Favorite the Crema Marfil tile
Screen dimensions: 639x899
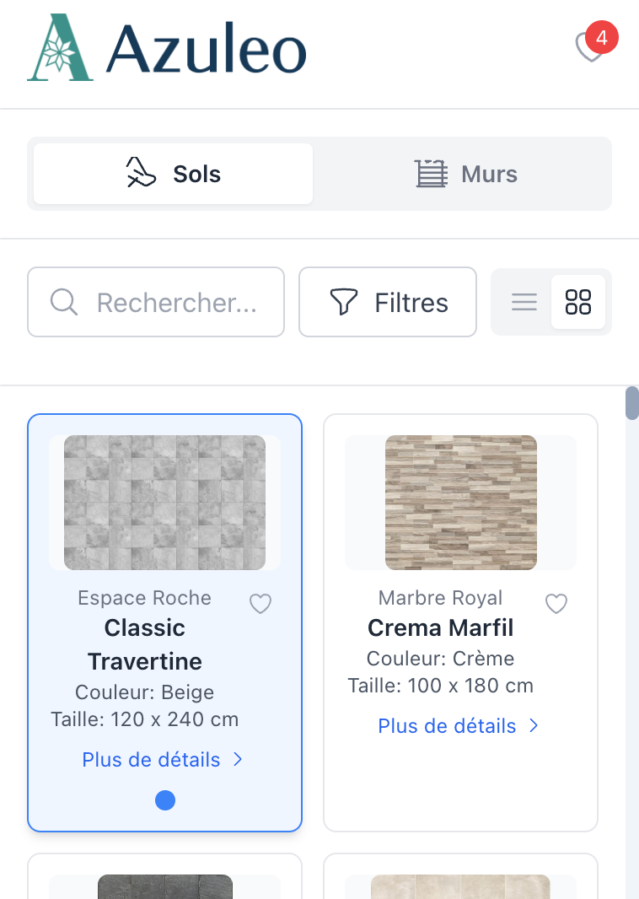tap(556, 604)
